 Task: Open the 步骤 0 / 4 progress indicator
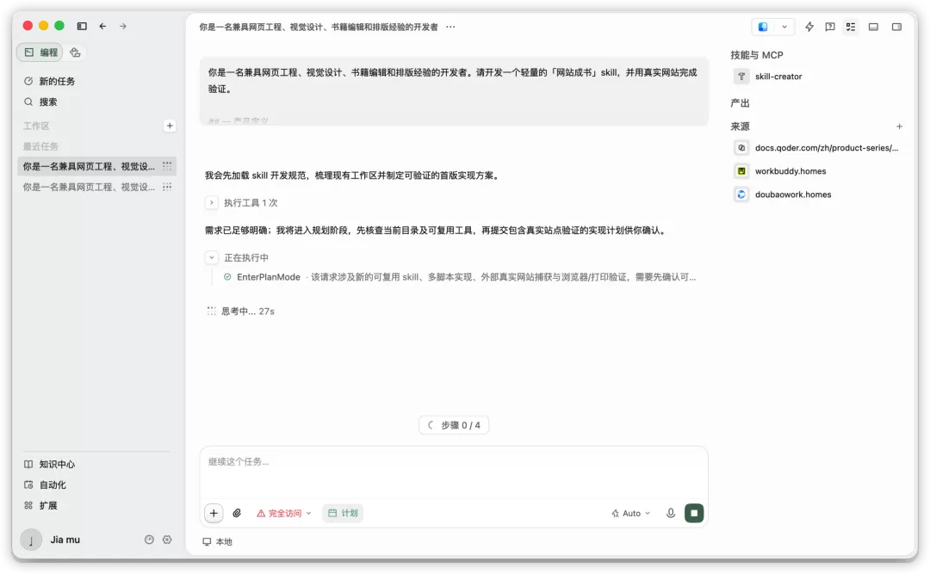(x=454, y=425)
